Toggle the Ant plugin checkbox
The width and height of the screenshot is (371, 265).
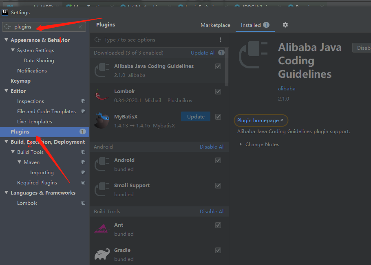(218, 225)
